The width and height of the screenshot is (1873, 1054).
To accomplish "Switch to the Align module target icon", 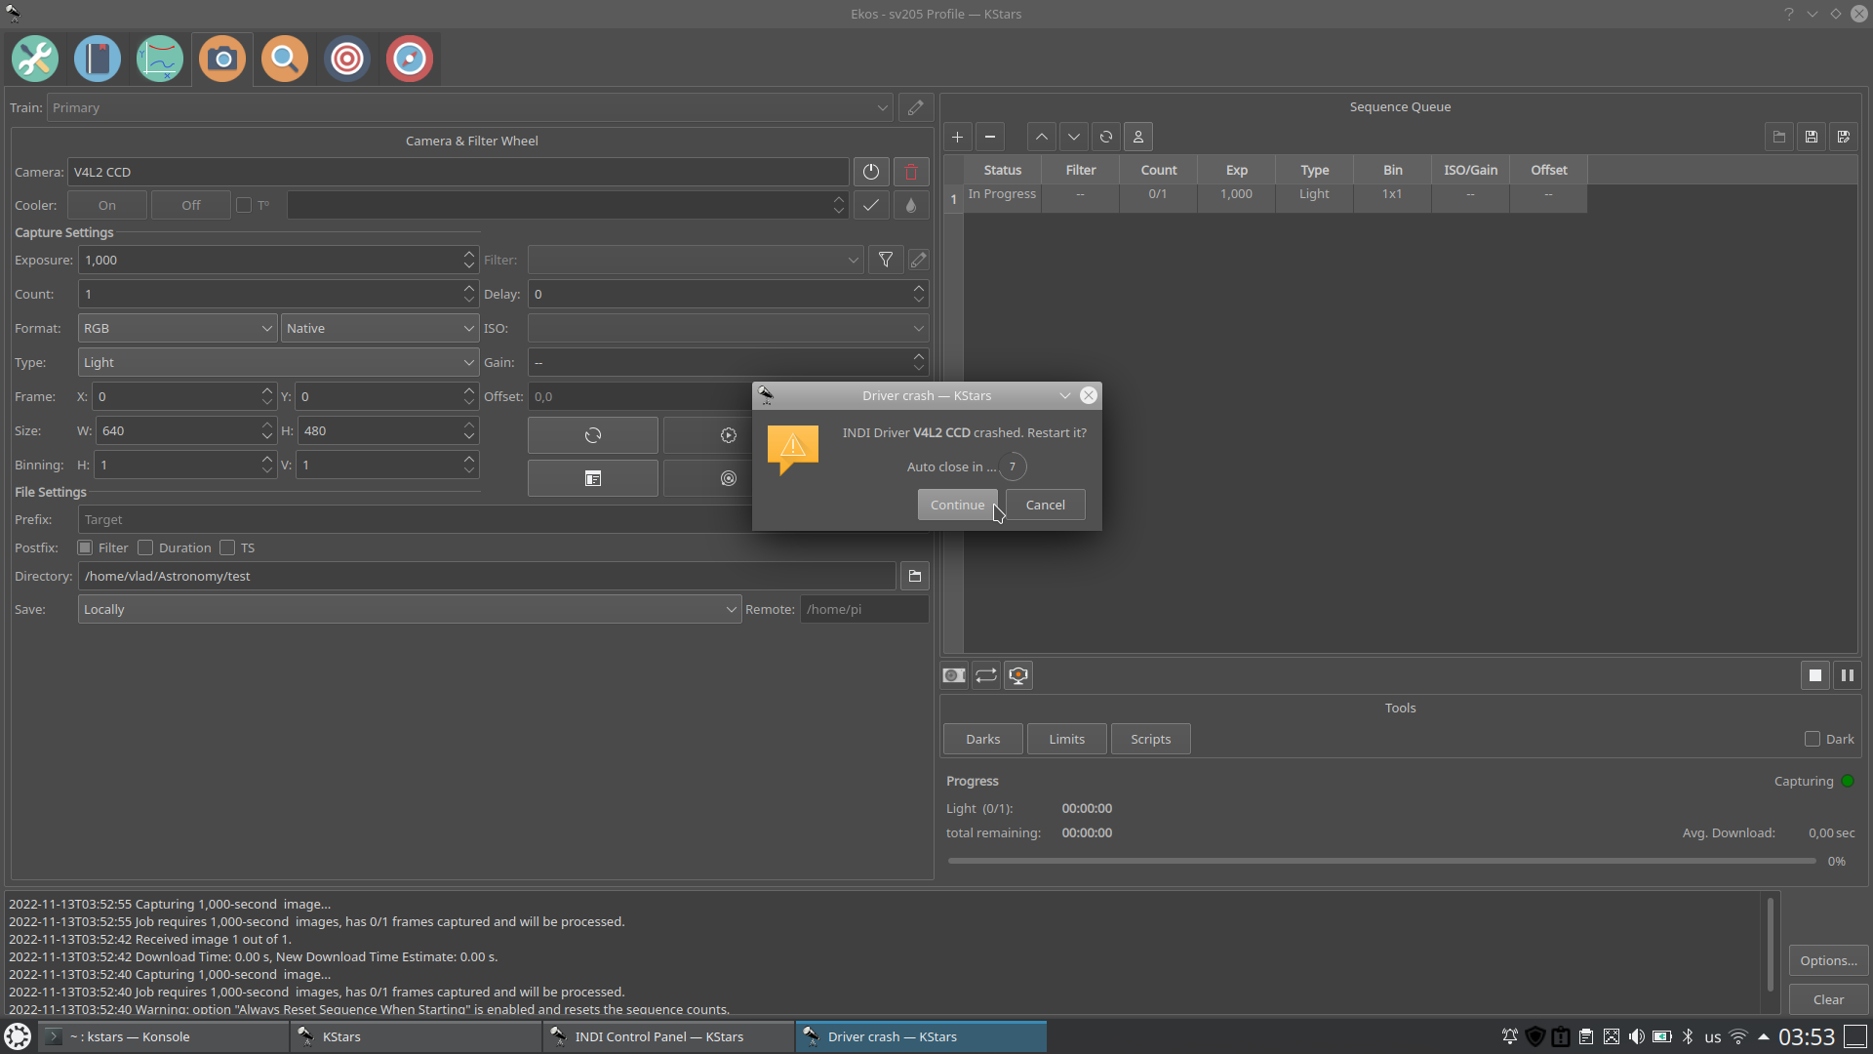I will (347, 60).
